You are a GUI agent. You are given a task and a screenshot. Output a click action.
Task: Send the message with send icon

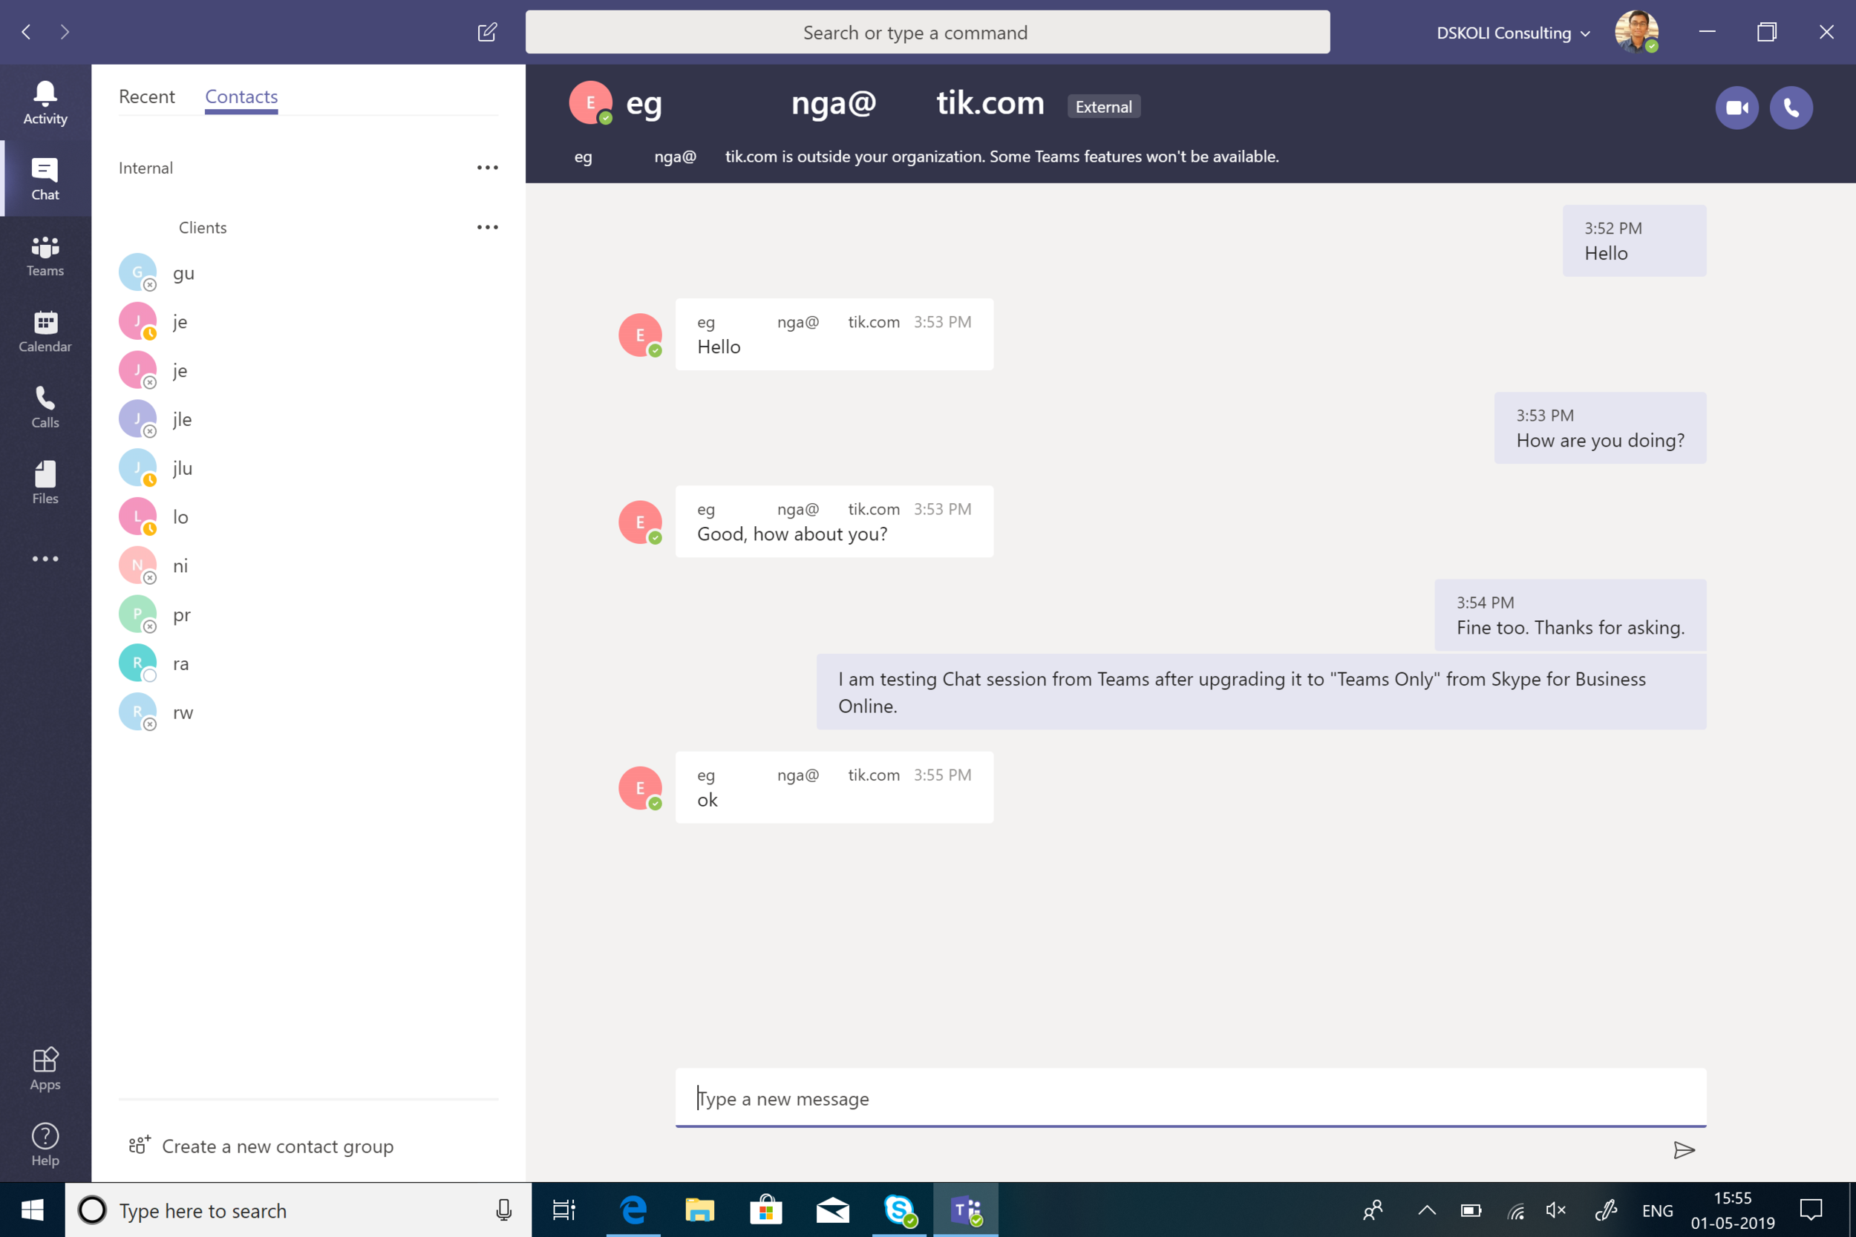(x=1684, y=1149)
